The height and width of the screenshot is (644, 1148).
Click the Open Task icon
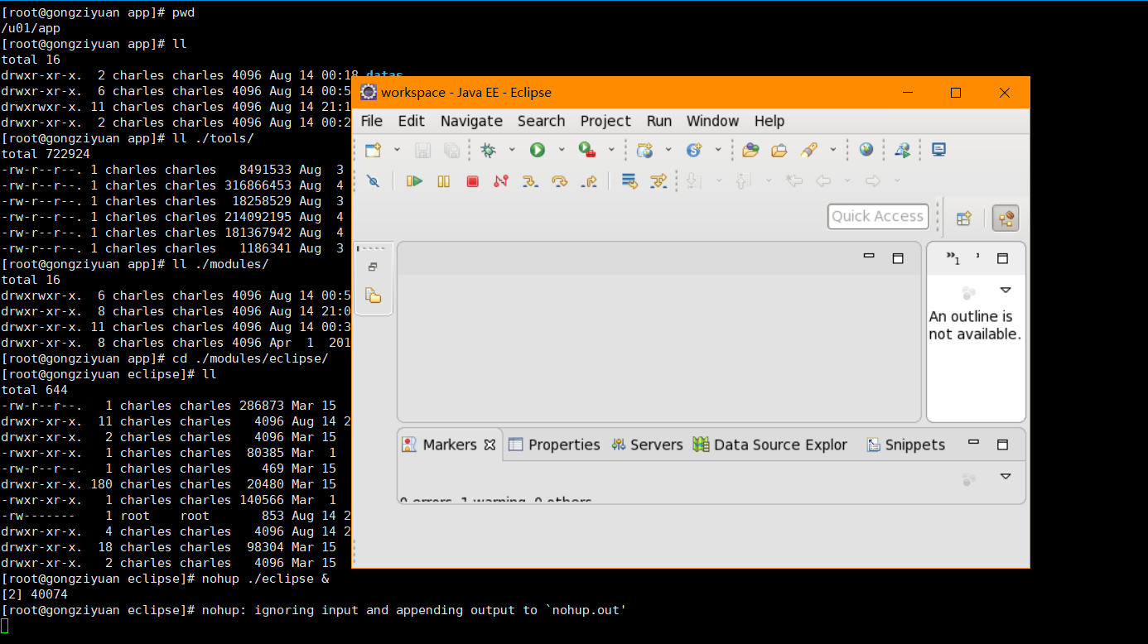point(779,150)
